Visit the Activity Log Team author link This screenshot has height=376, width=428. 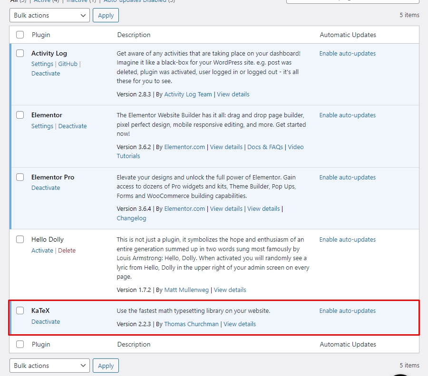pos(188,94)
